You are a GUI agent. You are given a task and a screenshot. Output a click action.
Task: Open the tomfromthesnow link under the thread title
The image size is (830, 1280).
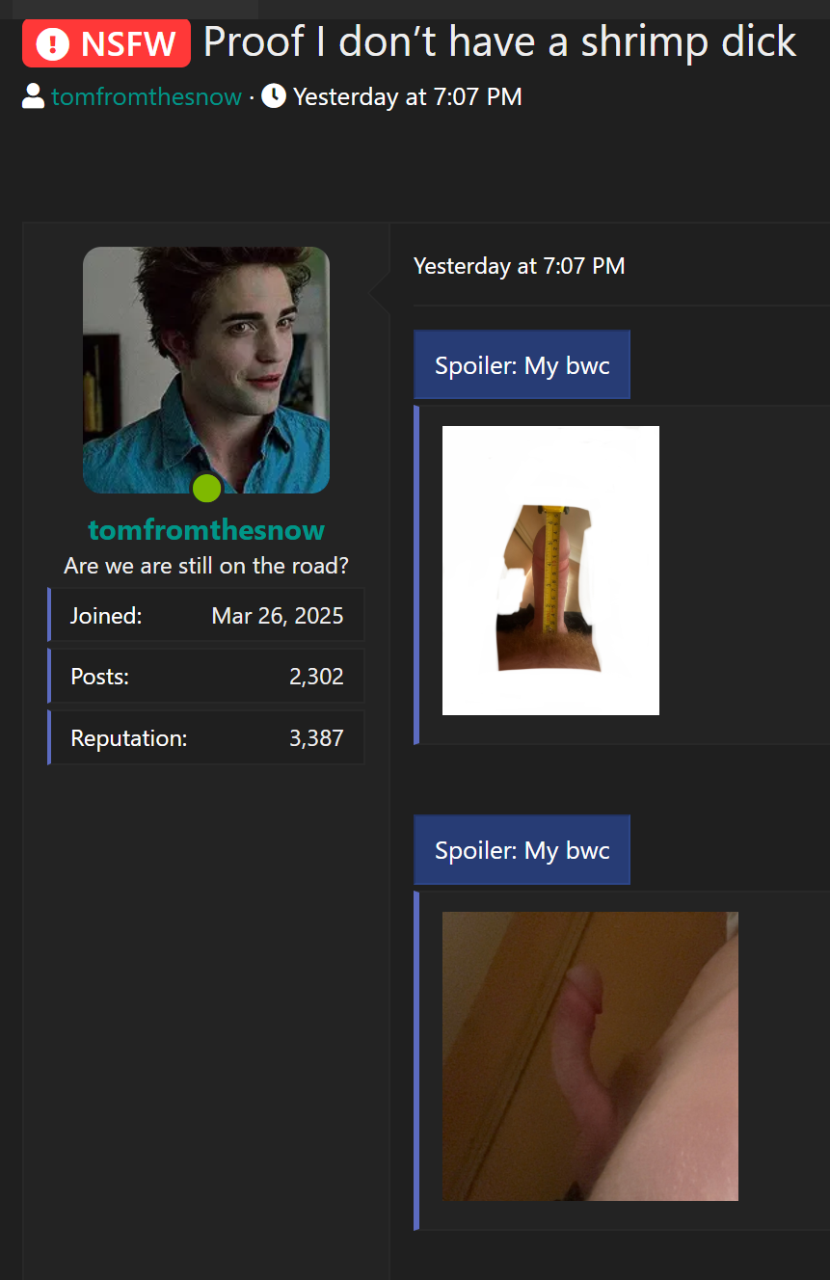(x=147, y=96)
